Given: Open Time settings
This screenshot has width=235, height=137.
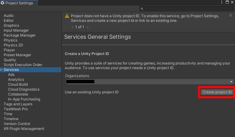Looking at the screenshot, I should [8, 114].
